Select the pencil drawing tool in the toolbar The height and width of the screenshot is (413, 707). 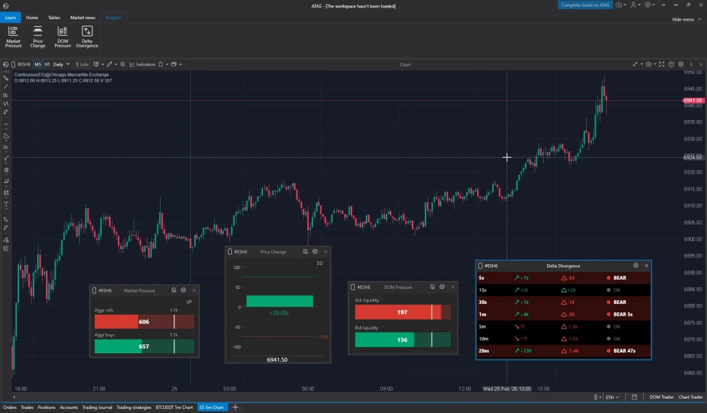point(108,64)
